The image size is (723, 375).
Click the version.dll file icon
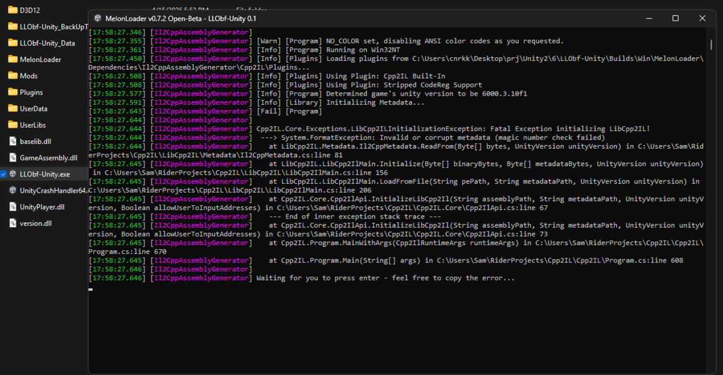pyautogui.click(x=13, y=223)
